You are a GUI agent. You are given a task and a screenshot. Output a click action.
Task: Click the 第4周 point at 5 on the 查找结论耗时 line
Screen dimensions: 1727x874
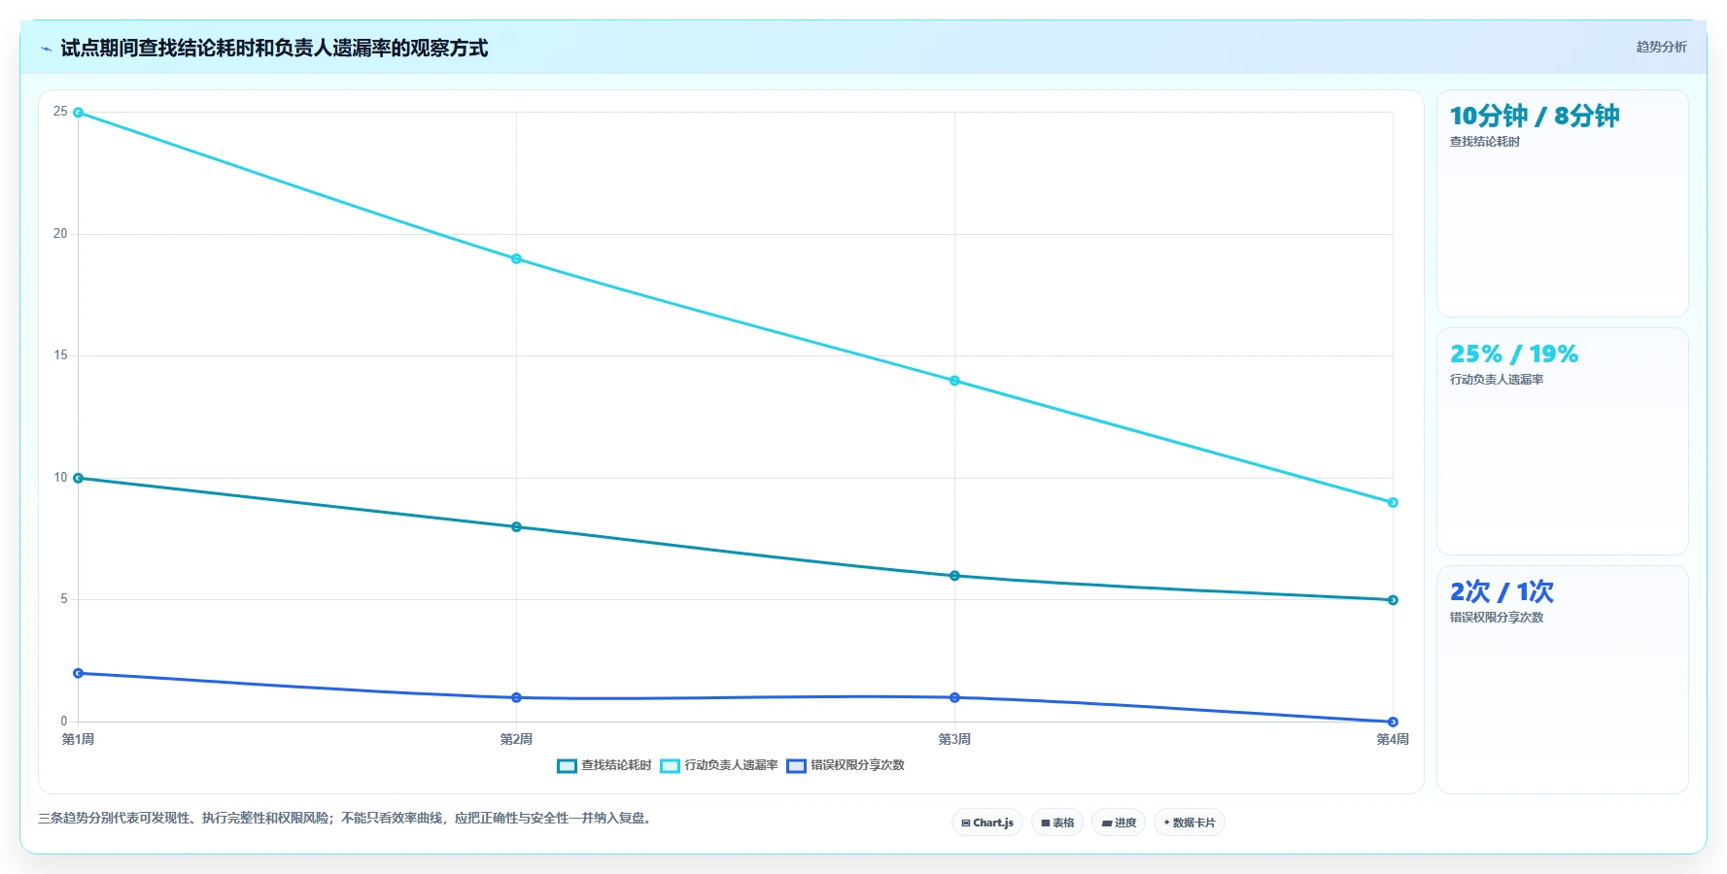(x=1393, y=600)
